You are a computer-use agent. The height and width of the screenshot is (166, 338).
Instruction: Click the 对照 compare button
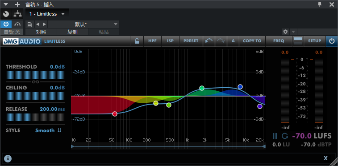pyautogui.click(x=41, y=32)
